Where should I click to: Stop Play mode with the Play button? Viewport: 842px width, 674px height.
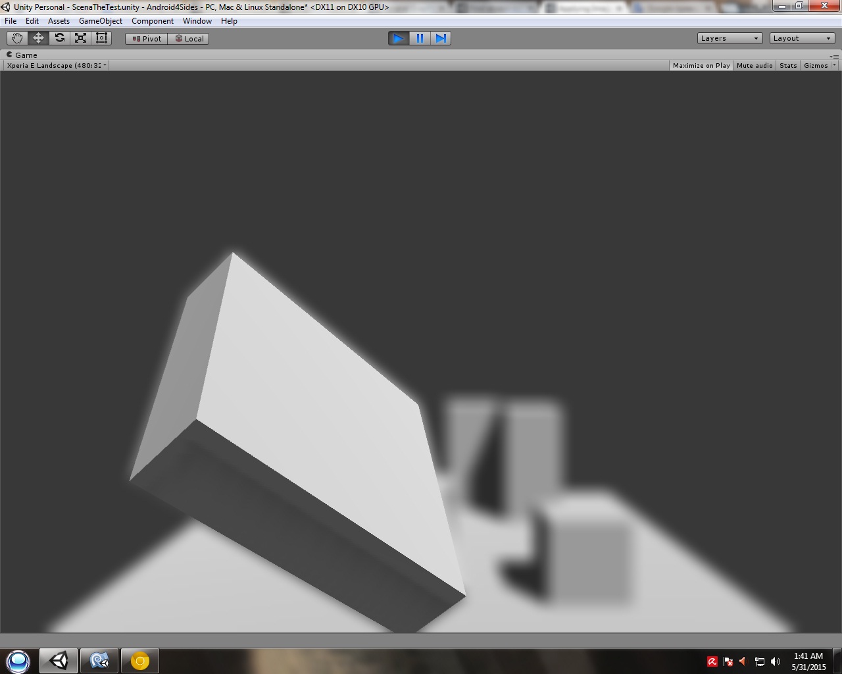tap(399, 38)
